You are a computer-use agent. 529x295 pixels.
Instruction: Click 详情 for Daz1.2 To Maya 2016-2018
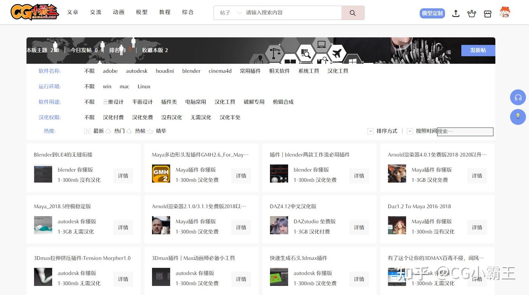[x=477, y=227]
